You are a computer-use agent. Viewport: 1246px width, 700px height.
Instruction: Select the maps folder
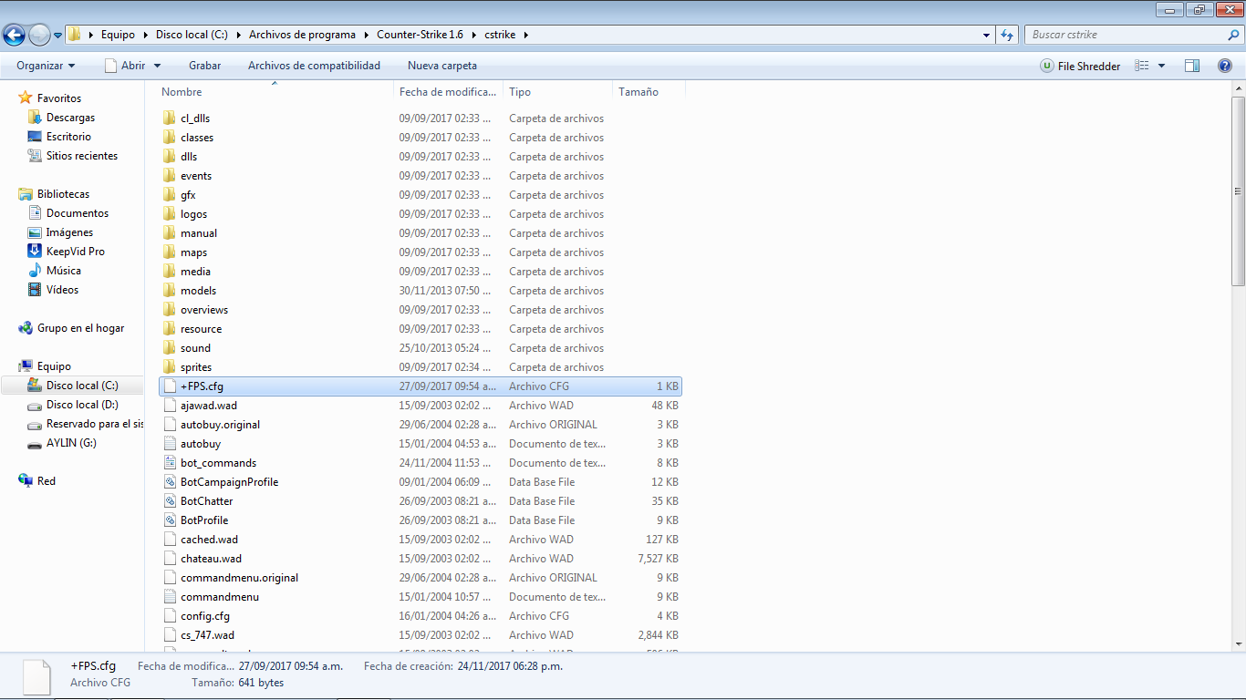click(x=193, y=252)
